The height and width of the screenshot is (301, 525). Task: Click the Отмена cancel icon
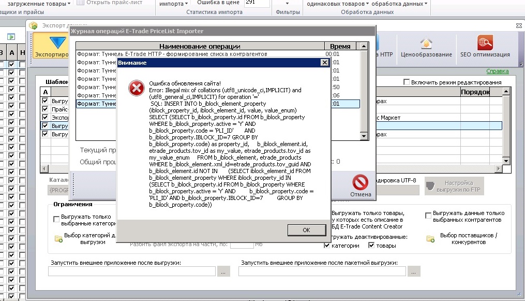[361, 182]
